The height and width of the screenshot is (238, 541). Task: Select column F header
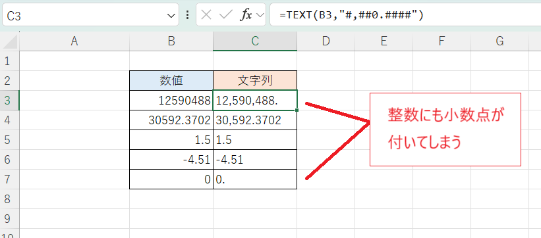(441, 41)
